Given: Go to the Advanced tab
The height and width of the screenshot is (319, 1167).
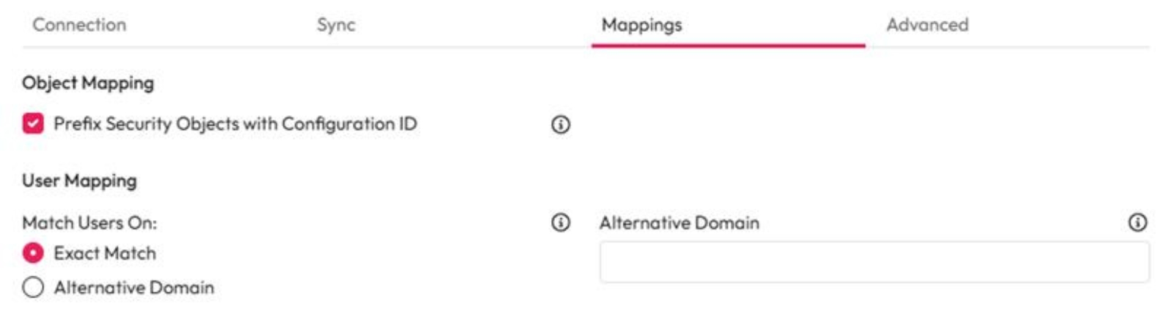Looking at the screenshot, I should click(927, 25).
